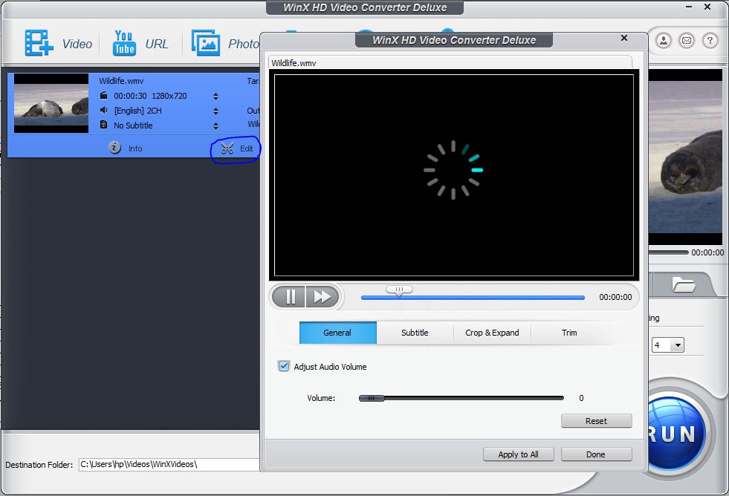
Task: Click the Reset button
Action: (597, 421)
